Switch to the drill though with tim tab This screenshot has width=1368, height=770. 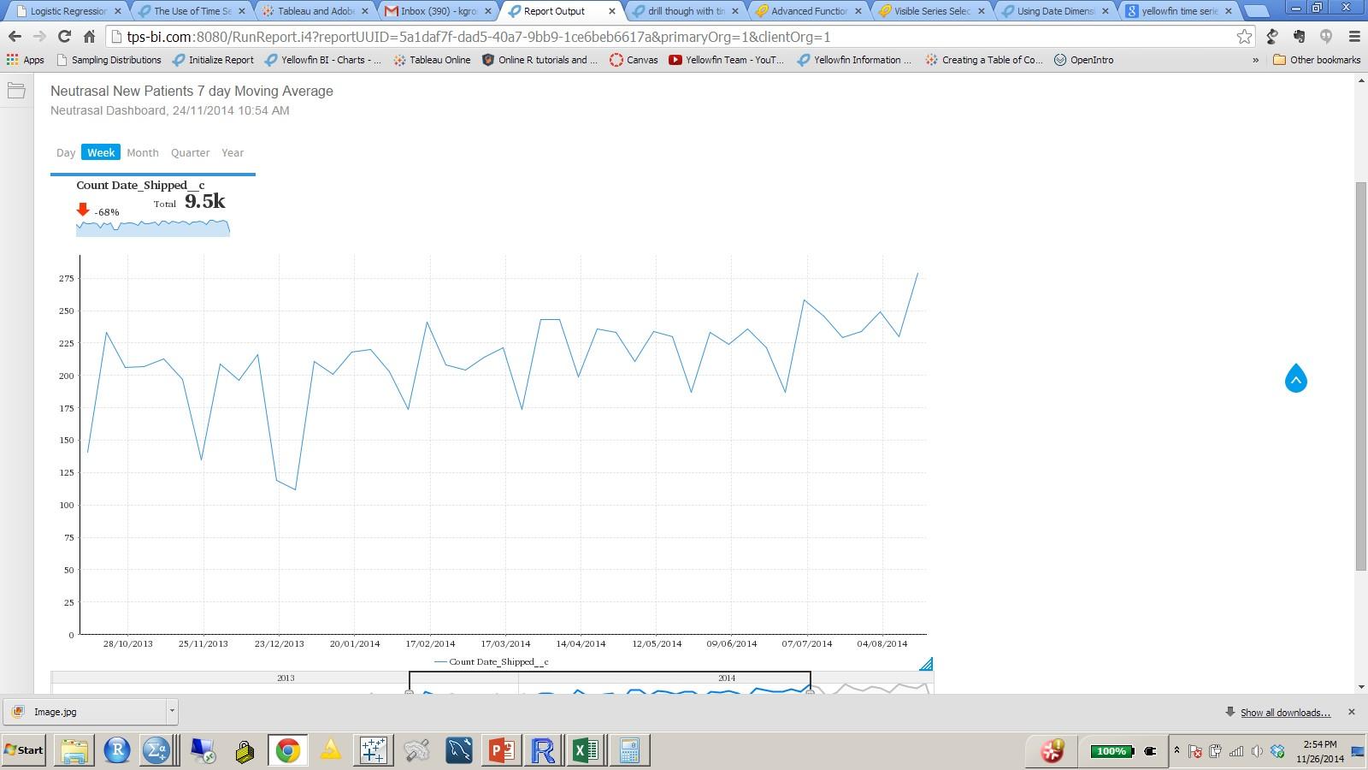click(687, 11)
